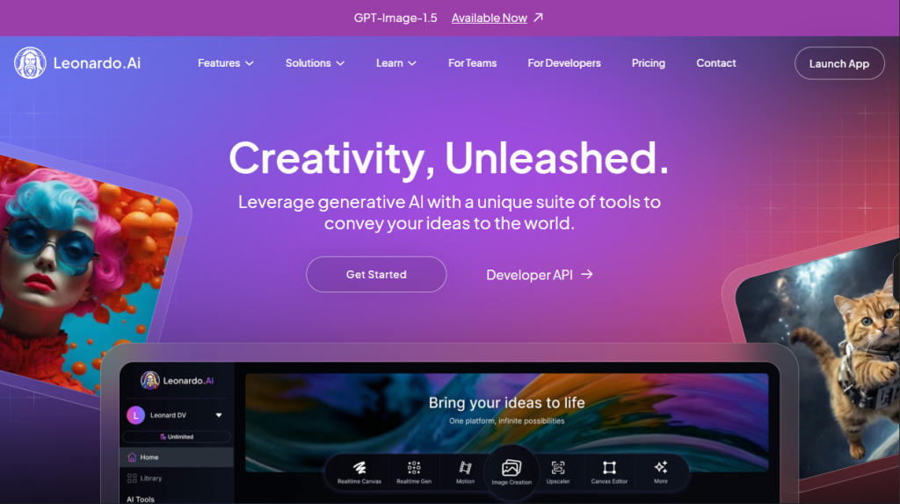
Task: Choose the Image Creation tool icon
Action: [x=512, y=468]
